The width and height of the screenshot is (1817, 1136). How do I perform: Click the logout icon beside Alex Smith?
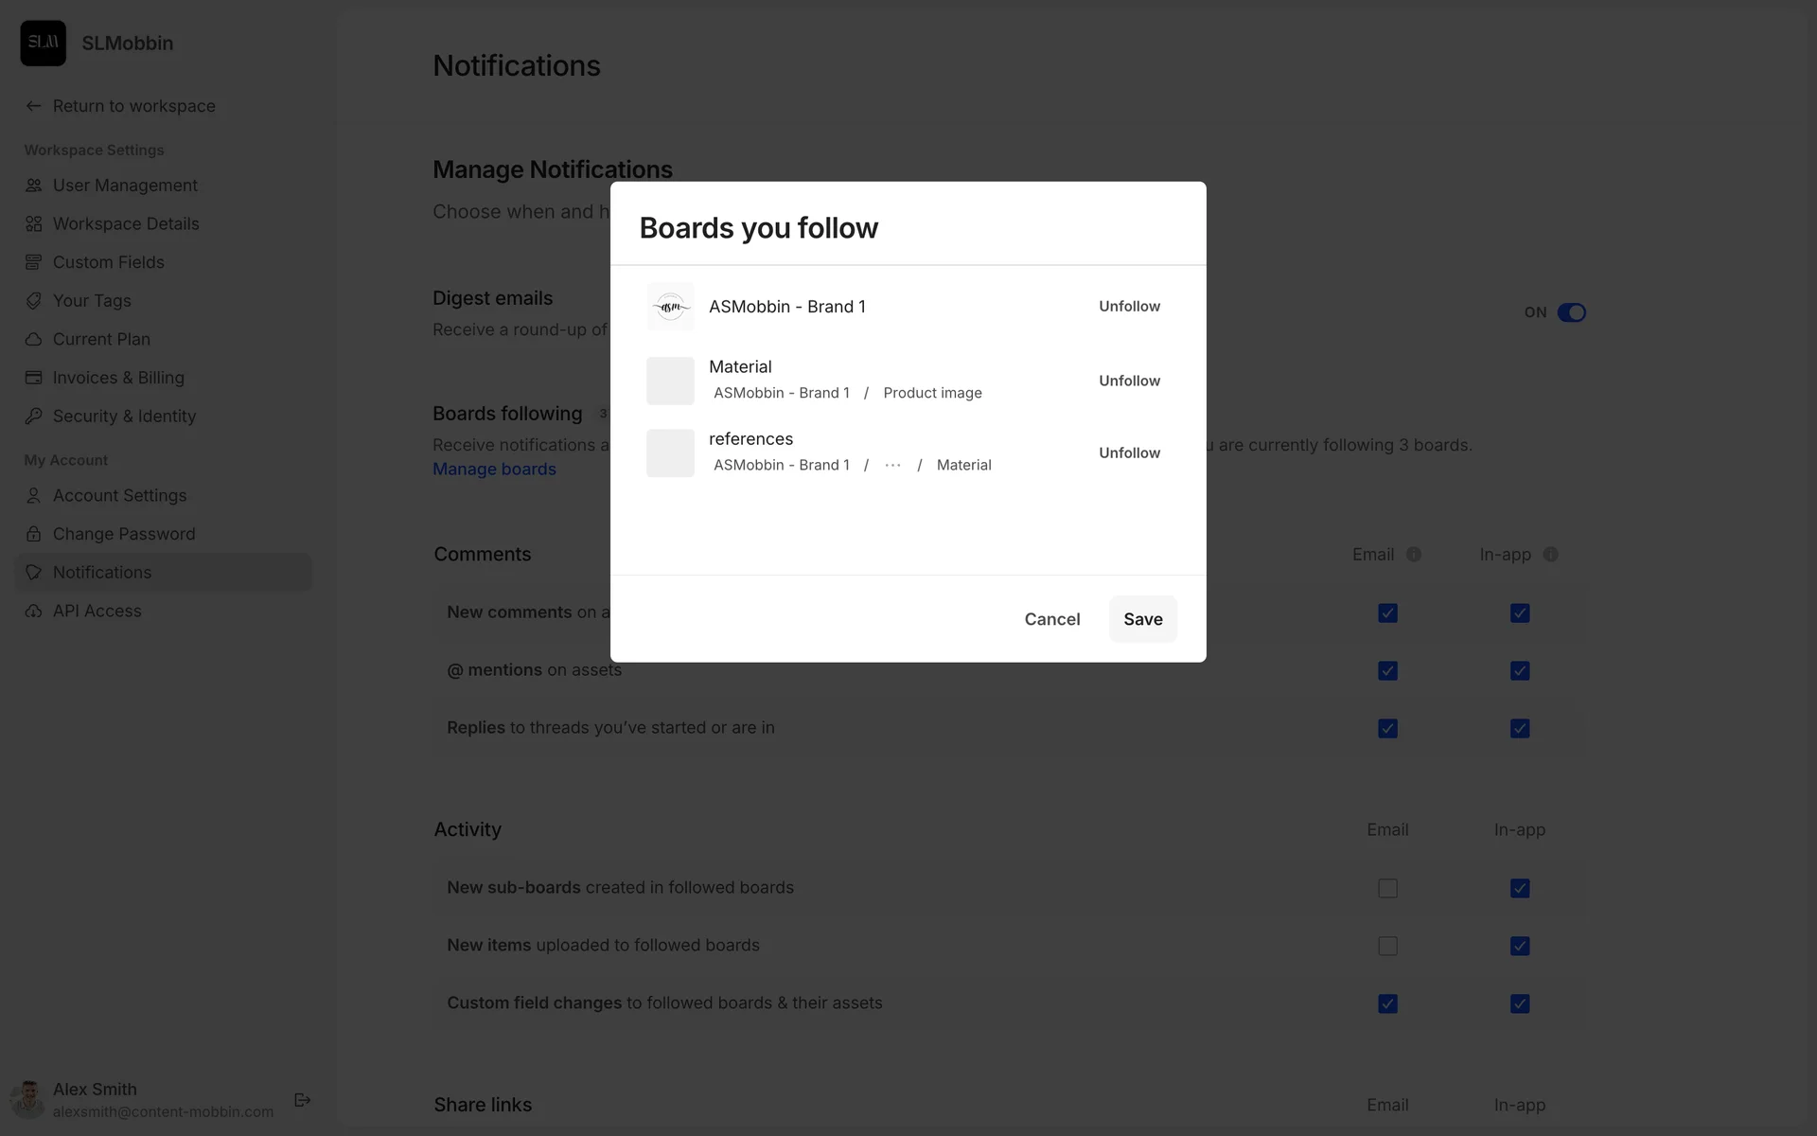303,1100
